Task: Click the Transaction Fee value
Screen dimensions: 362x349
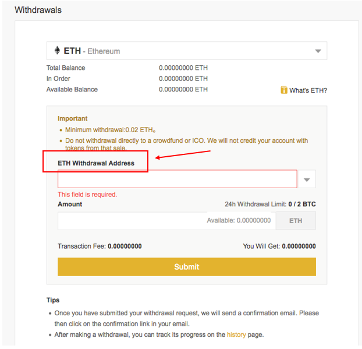Action: point(125,246)
